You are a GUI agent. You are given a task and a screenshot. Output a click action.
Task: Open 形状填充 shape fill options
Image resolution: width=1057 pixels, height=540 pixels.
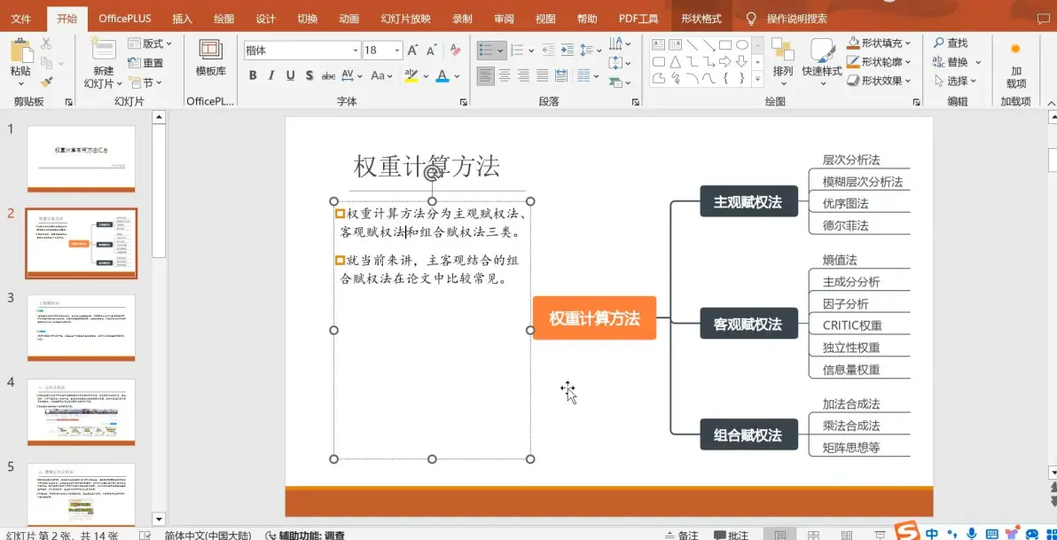[x=879, y=43]
